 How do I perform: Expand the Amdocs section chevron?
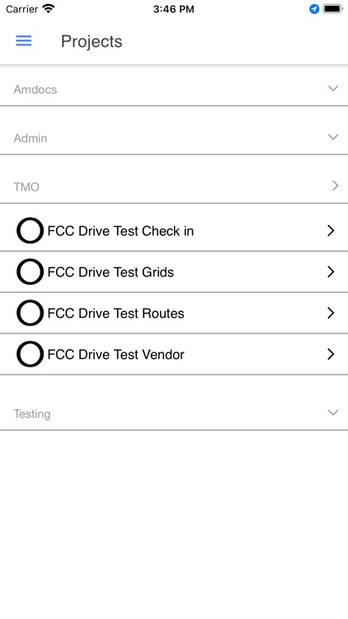333,88
